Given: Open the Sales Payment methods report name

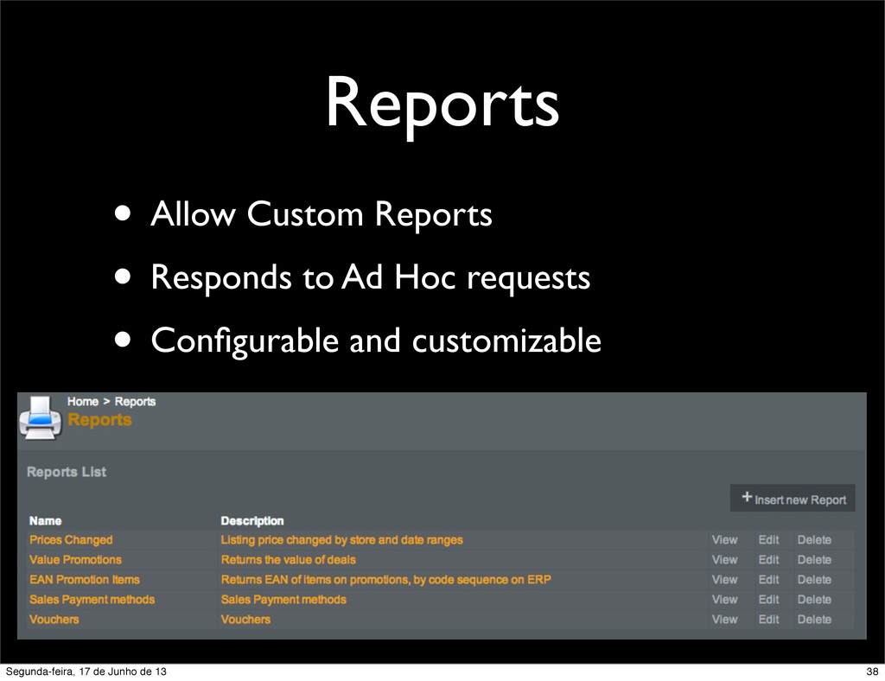Looking at the screenshot, I should point(92,599).
